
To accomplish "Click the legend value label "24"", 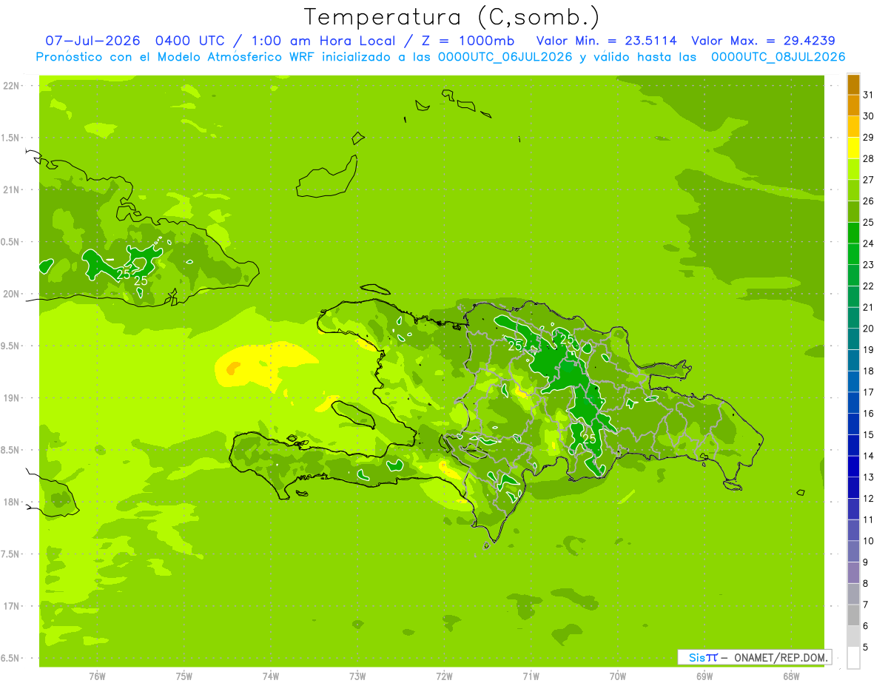I will point(869,243).
